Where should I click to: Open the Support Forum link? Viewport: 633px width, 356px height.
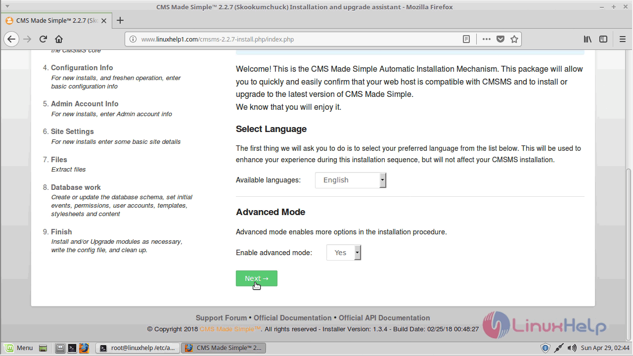221,318
